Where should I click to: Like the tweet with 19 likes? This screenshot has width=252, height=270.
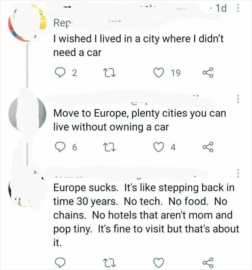coord(158,73)
